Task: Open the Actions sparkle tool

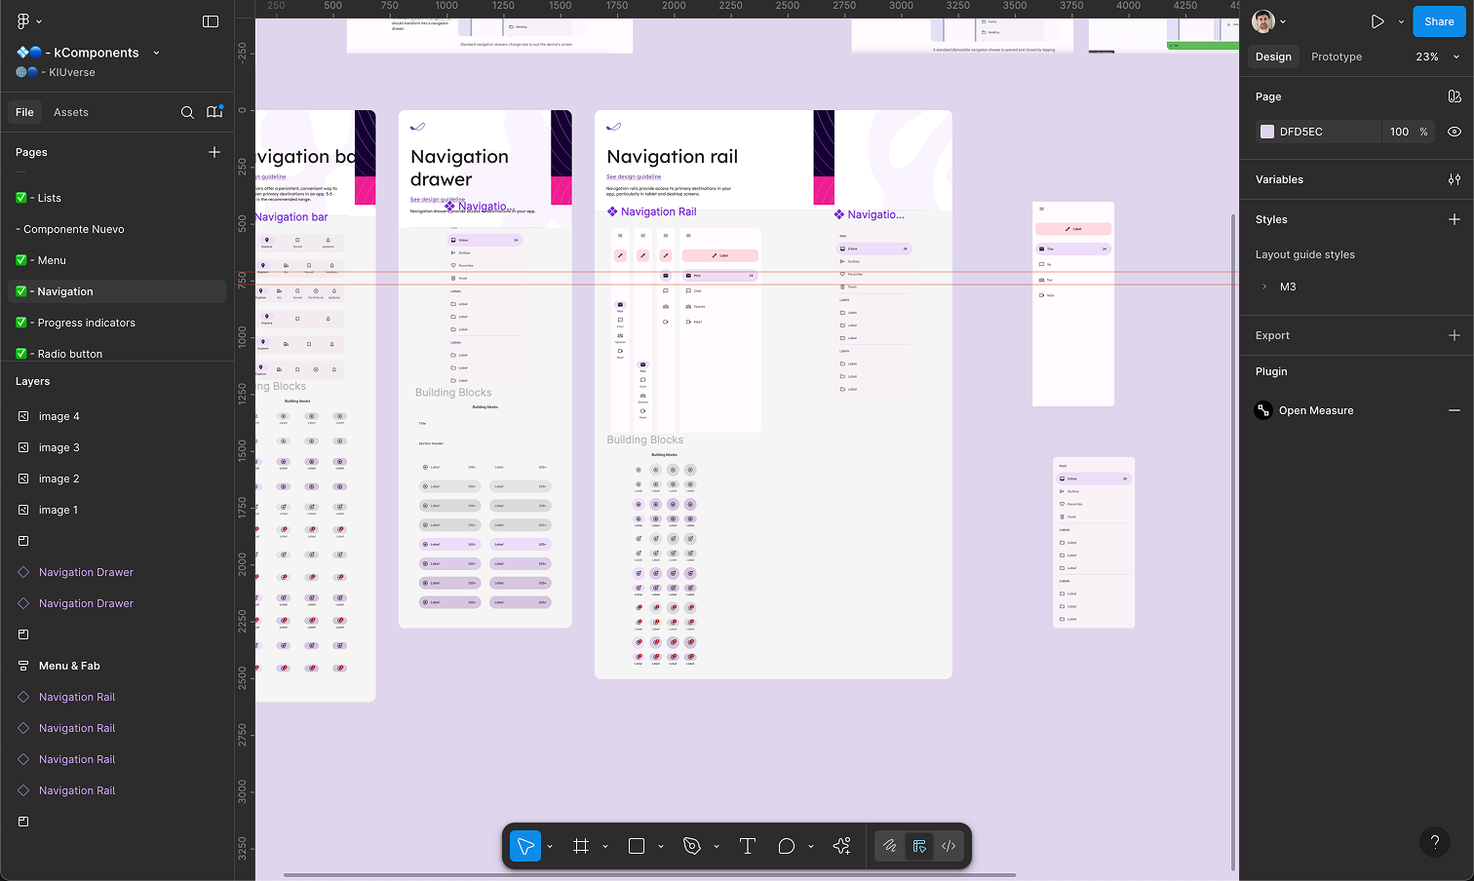Action: pos(842,846)
